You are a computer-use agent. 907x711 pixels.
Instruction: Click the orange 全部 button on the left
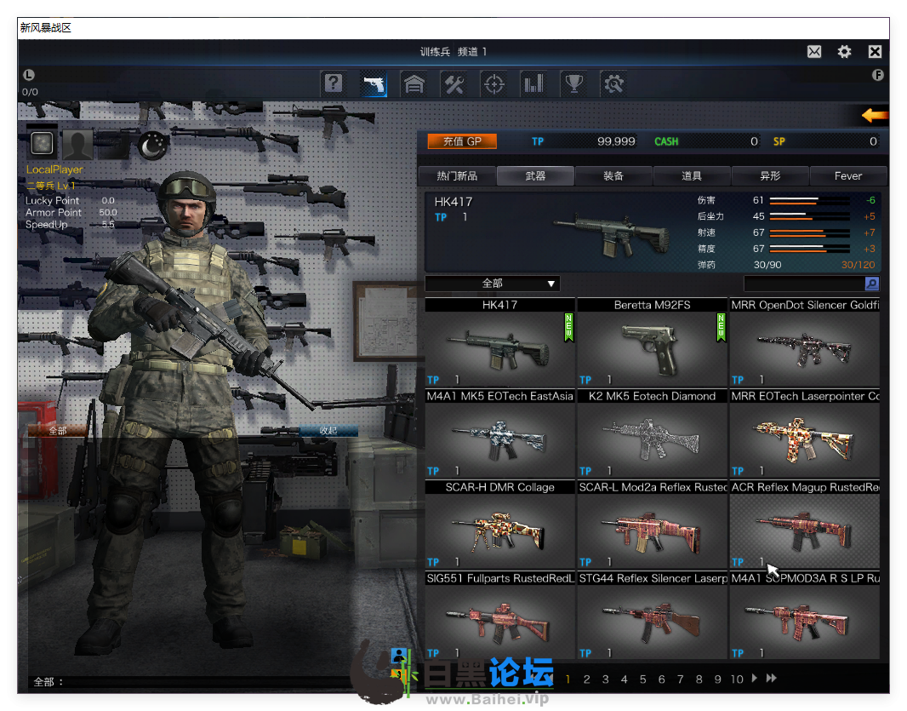(x=58, y=430)
